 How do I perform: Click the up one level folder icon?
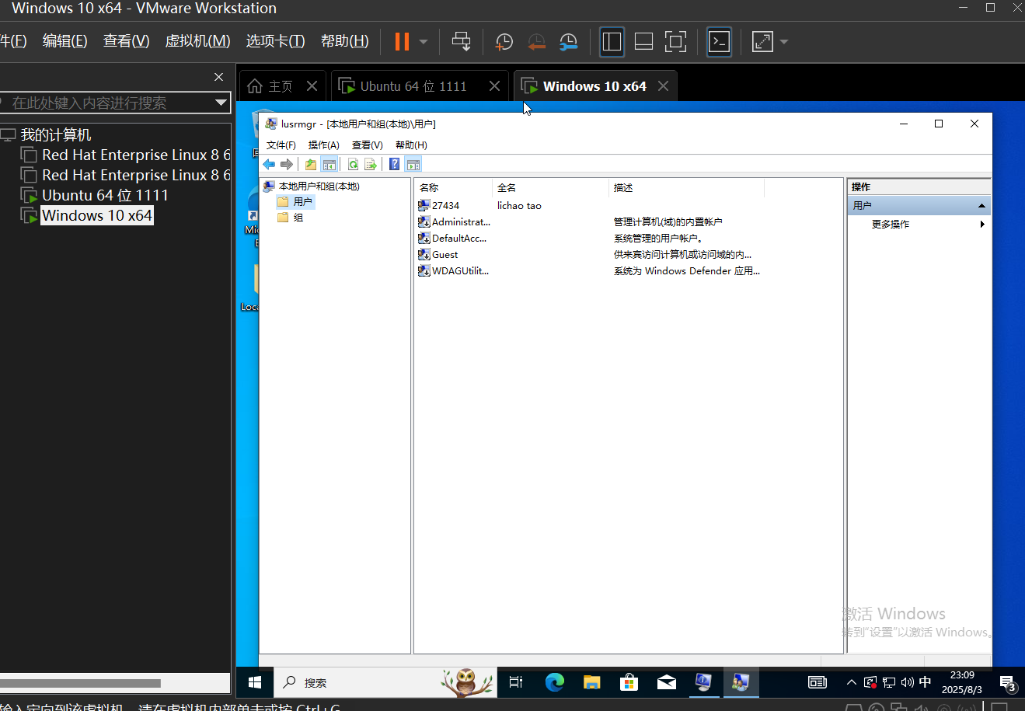[311, 164]
